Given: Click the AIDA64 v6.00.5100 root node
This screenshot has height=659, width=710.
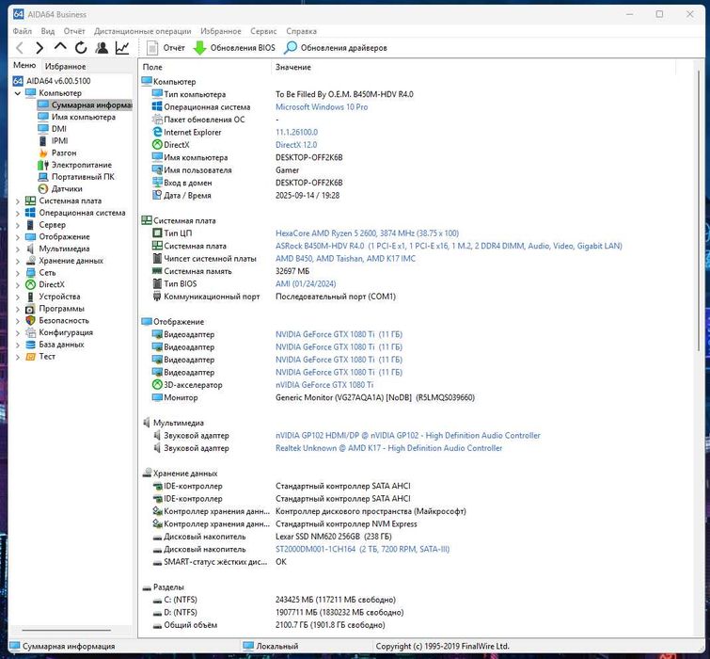Looking at the screenshot, I should point(58,81).
